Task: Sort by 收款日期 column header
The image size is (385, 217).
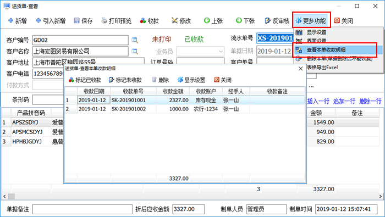Action: [x=94, y=91]
